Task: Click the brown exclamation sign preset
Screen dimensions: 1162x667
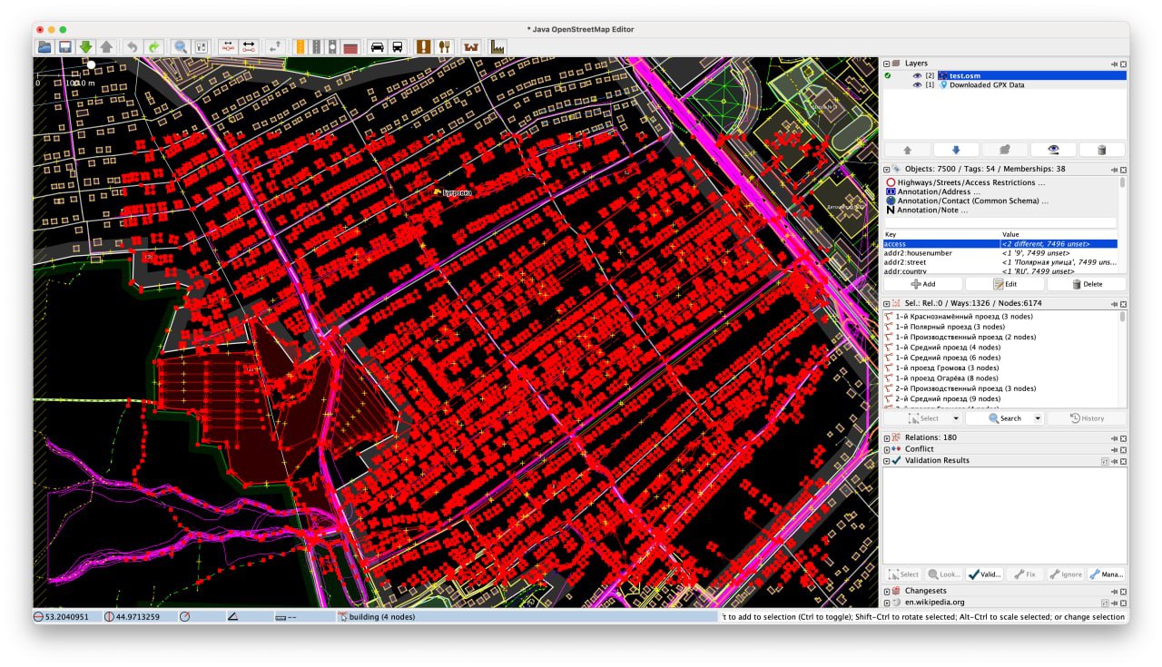Action: [424, 46]
